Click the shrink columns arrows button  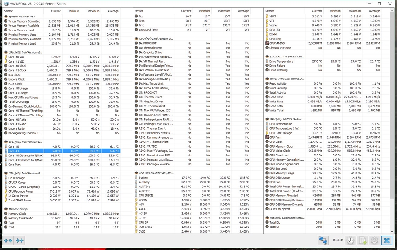pos(20,241)
